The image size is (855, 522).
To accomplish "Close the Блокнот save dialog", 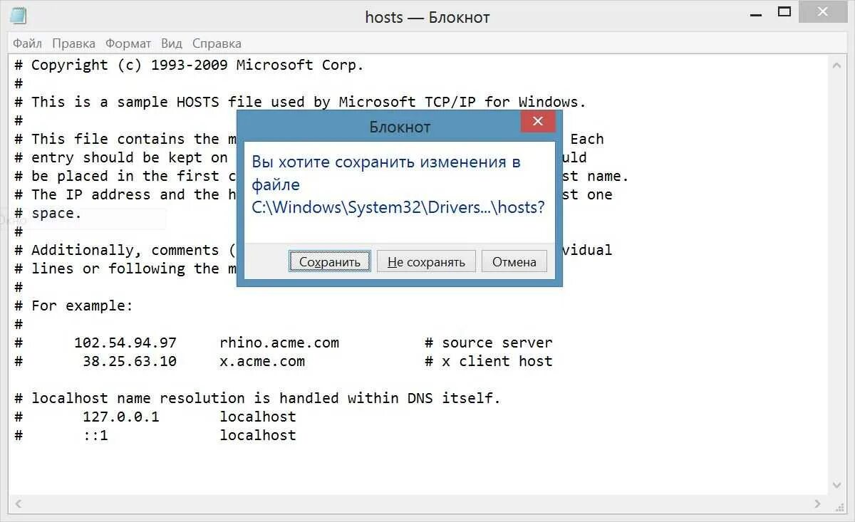I will click(538, 122).
